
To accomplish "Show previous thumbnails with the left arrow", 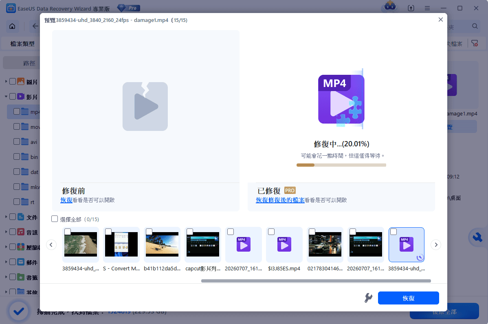I will coord(51,245).
